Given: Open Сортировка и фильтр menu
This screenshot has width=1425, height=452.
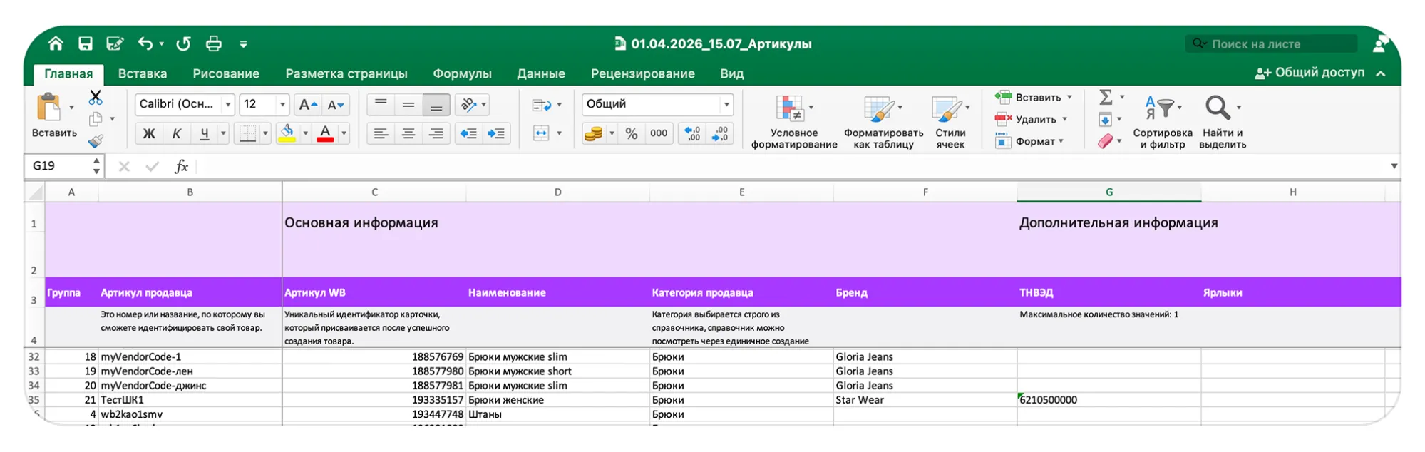Looking at the screenshot, I should coord(1162,121).
